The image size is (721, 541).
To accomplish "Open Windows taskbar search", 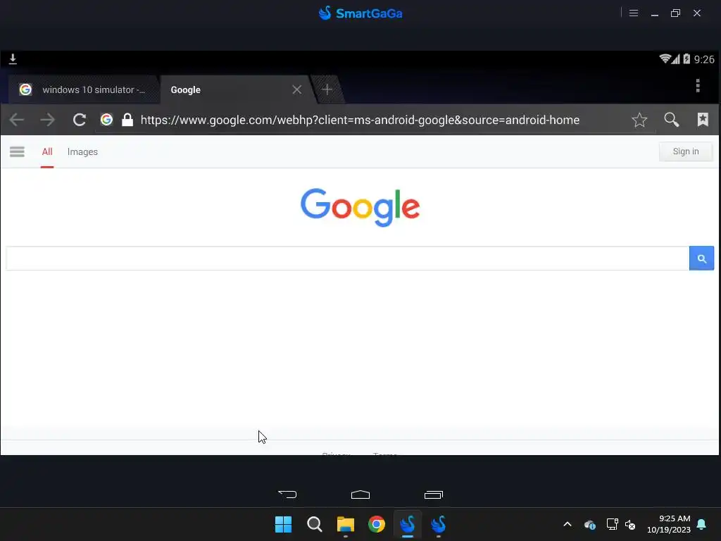I will tap(315, 524).
